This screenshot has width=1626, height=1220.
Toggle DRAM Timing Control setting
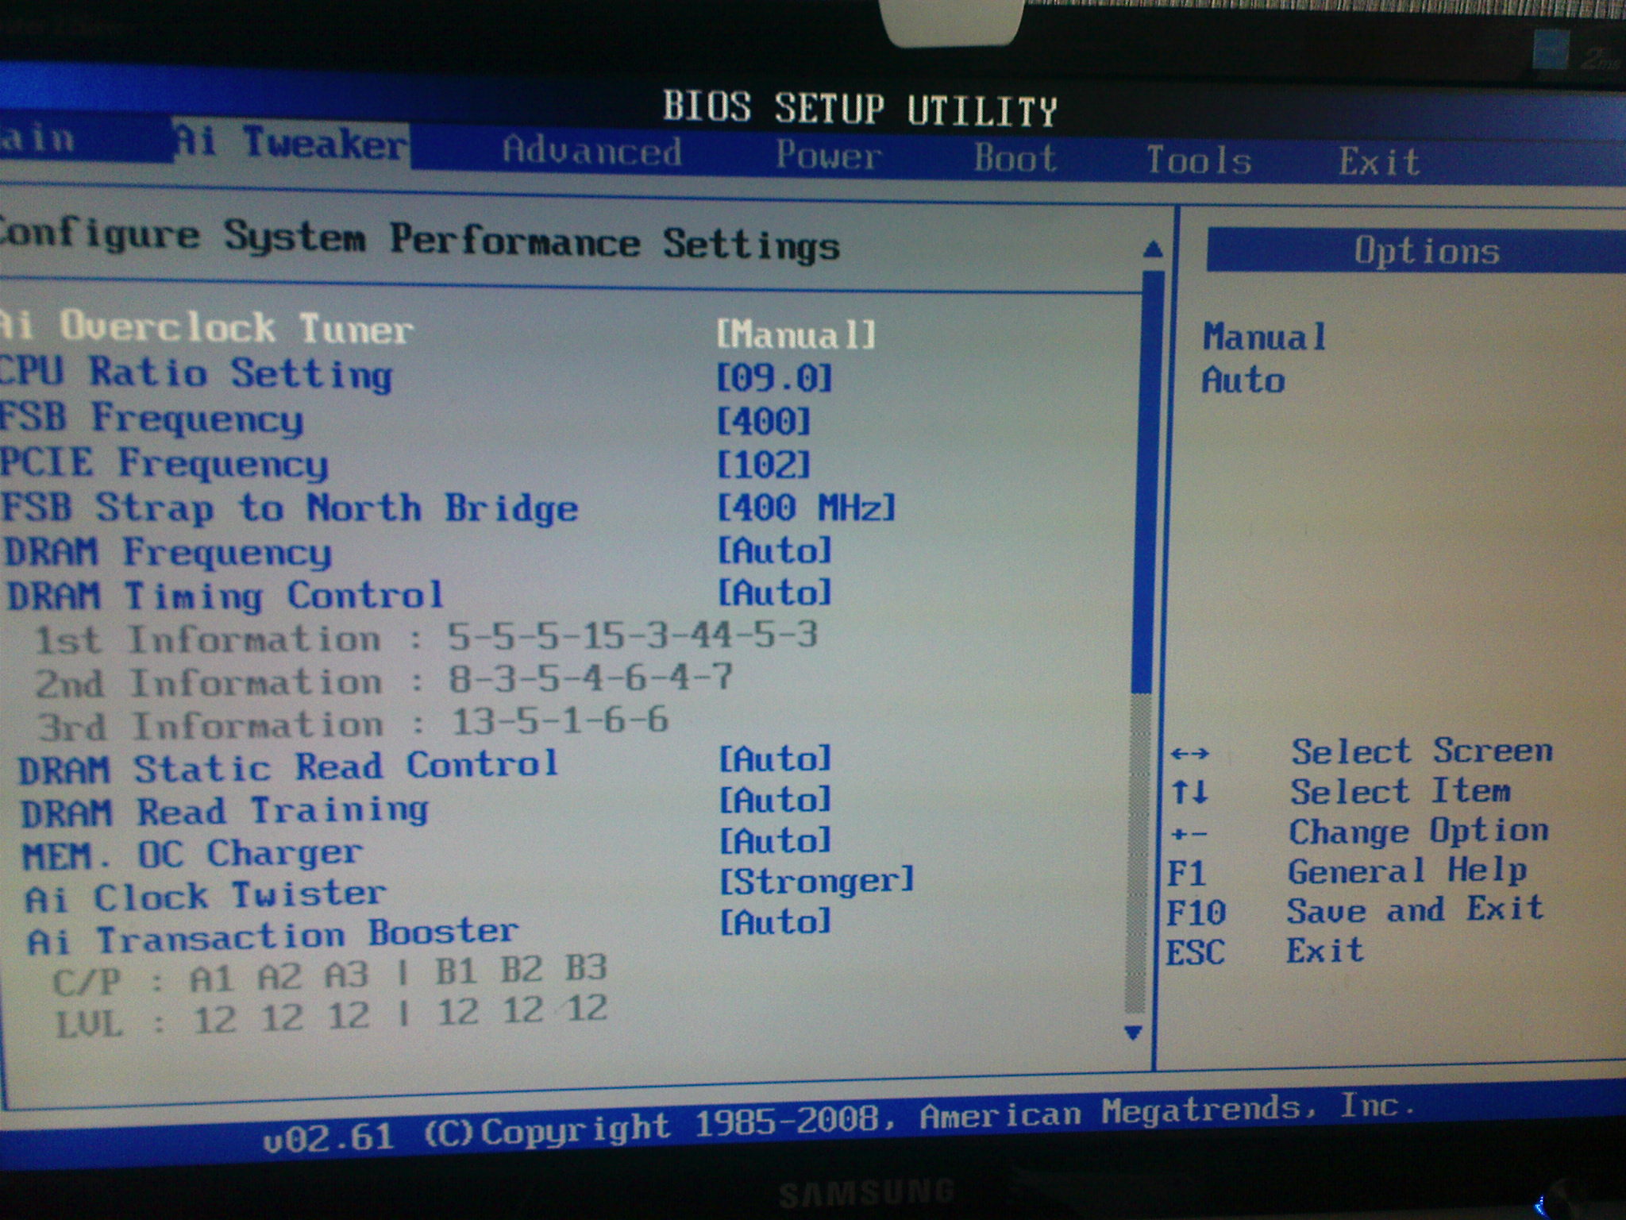774,592
